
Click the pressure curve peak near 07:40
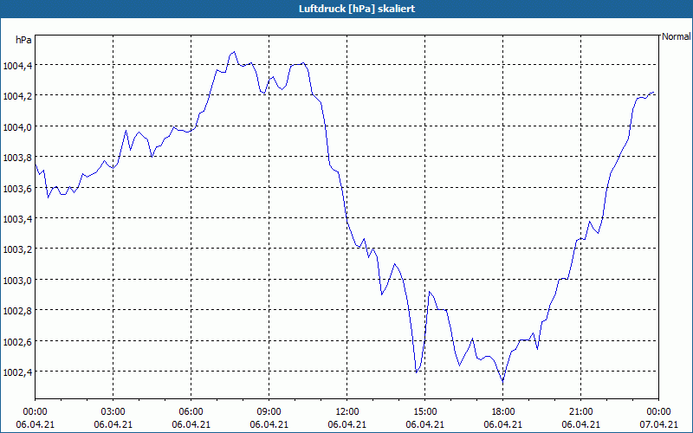click(x=234, y=52)
